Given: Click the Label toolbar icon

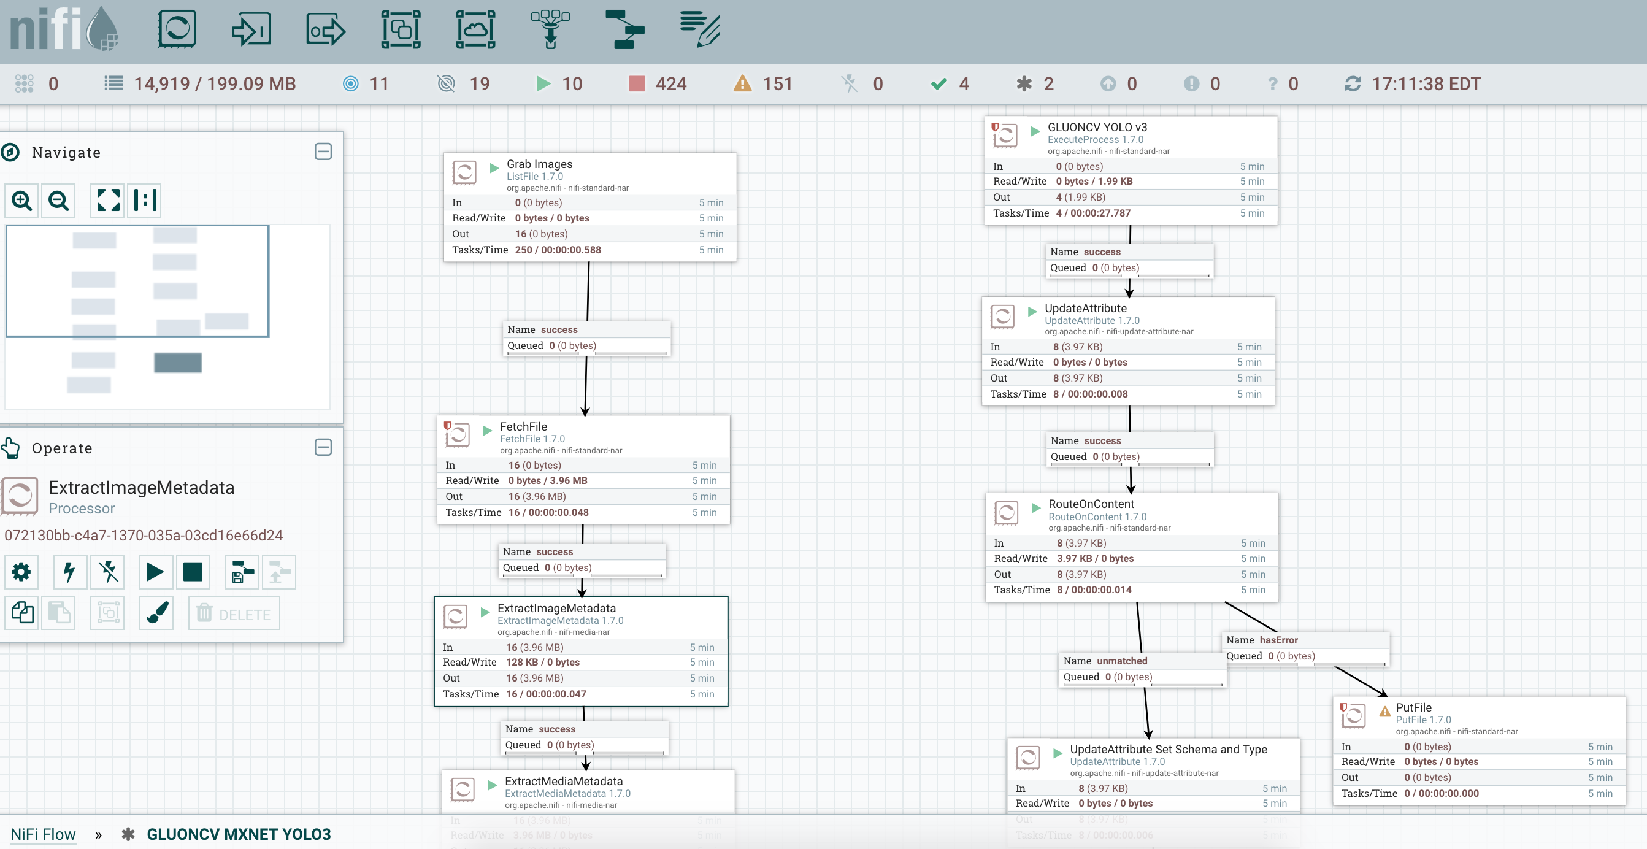Looking at the screenshot, I should 699,29.
